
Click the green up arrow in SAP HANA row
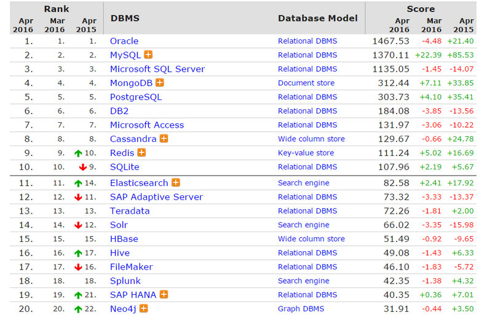[x=78, y=295]
